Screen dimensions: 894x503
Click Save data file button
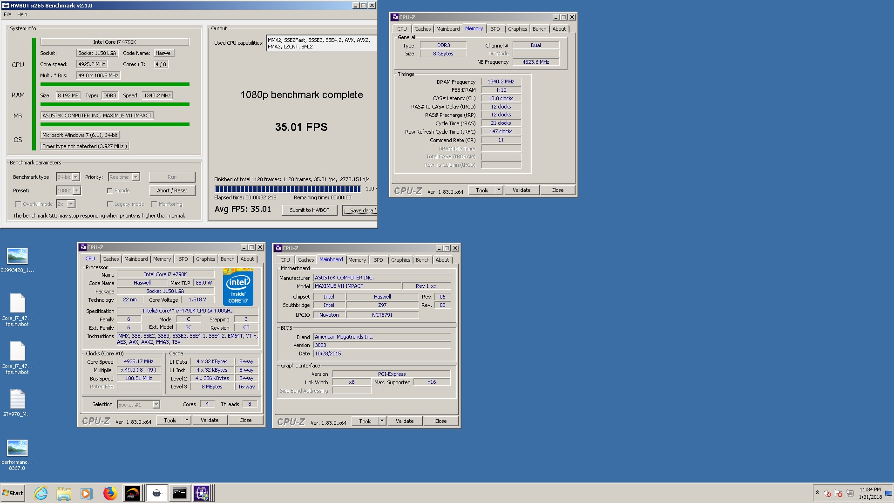coord(360,210)
